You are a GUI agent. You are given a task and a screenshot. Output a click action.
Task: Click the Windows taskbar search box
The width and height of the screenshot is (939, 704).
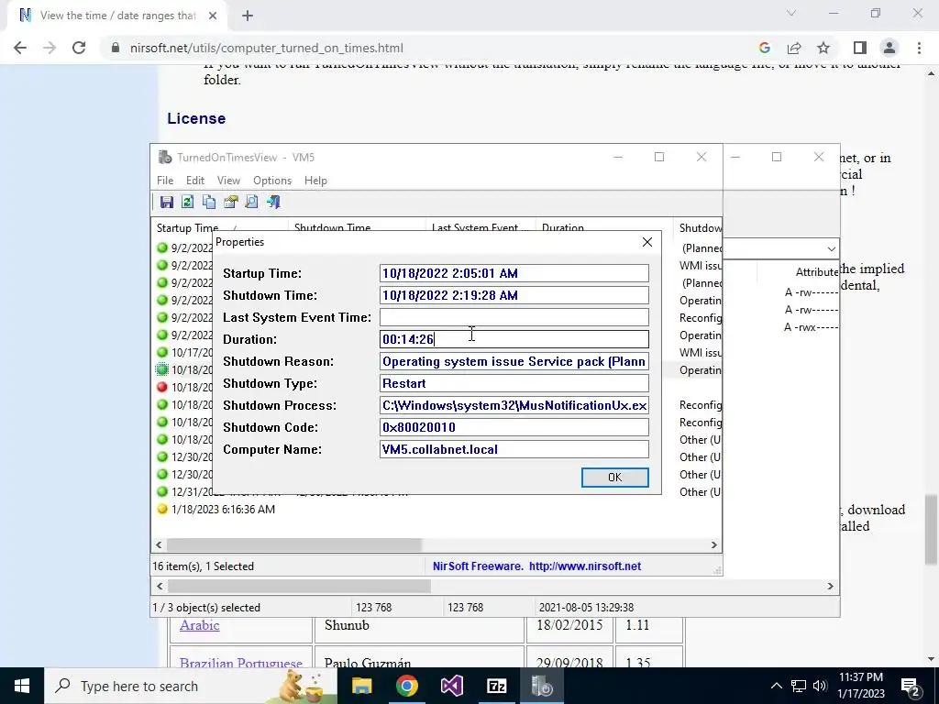(191, 686)
